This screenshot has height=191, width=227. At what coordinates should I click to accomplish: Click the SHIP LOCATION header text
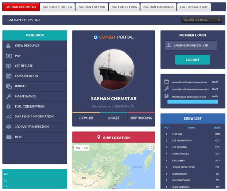(x=116, y=138)
